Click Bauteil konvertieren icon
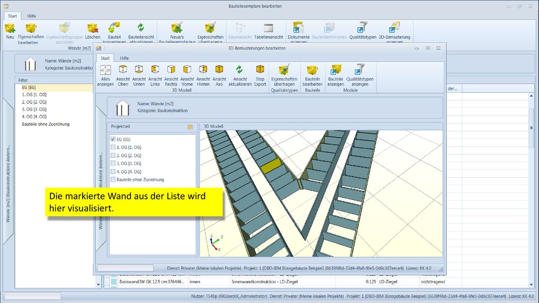 (x=114, y=32)
